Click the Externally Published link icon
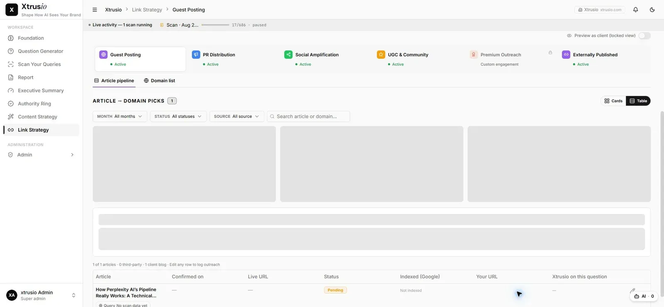 [566, 54]
